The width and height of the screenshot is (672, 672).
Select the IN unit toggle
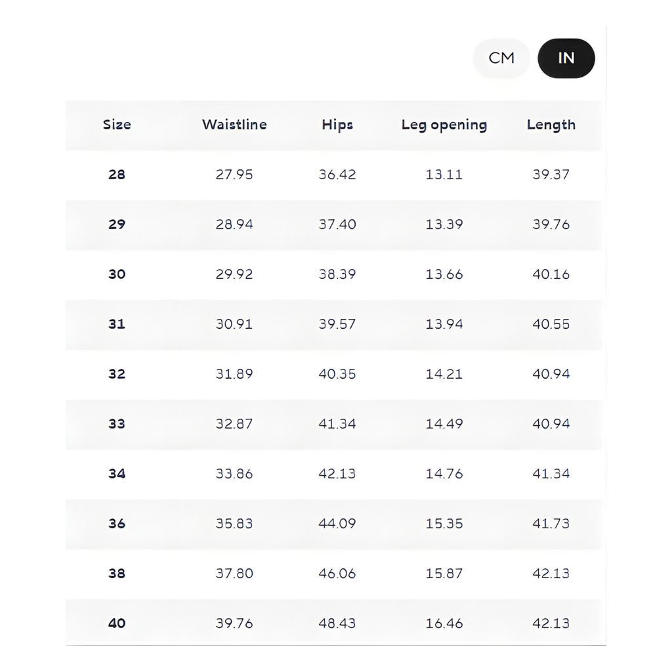pyautogui.click(x=566, y=58)
